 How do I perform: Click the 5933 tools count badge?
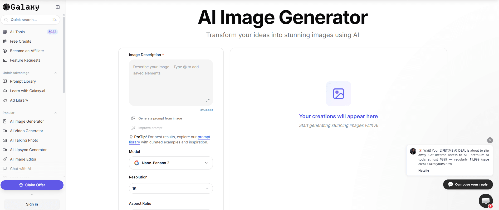[52, 32]
